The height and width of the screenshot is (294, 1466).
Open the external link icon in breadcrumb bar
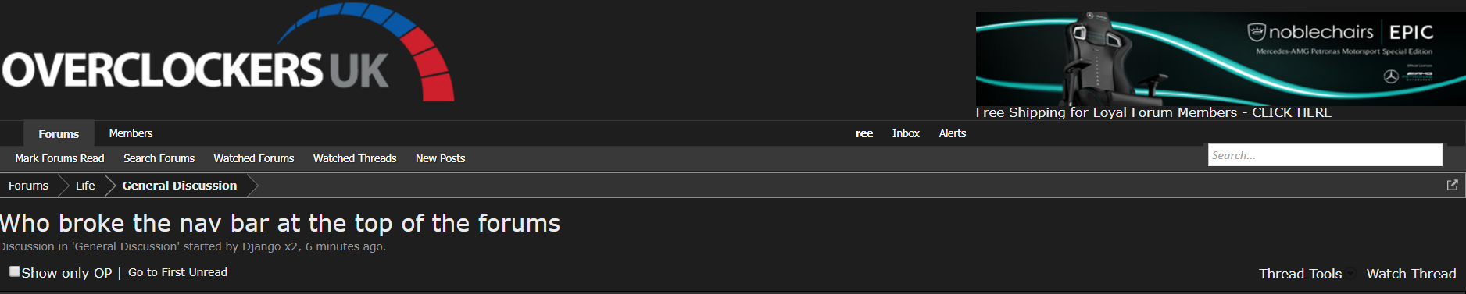[1452, 185]
